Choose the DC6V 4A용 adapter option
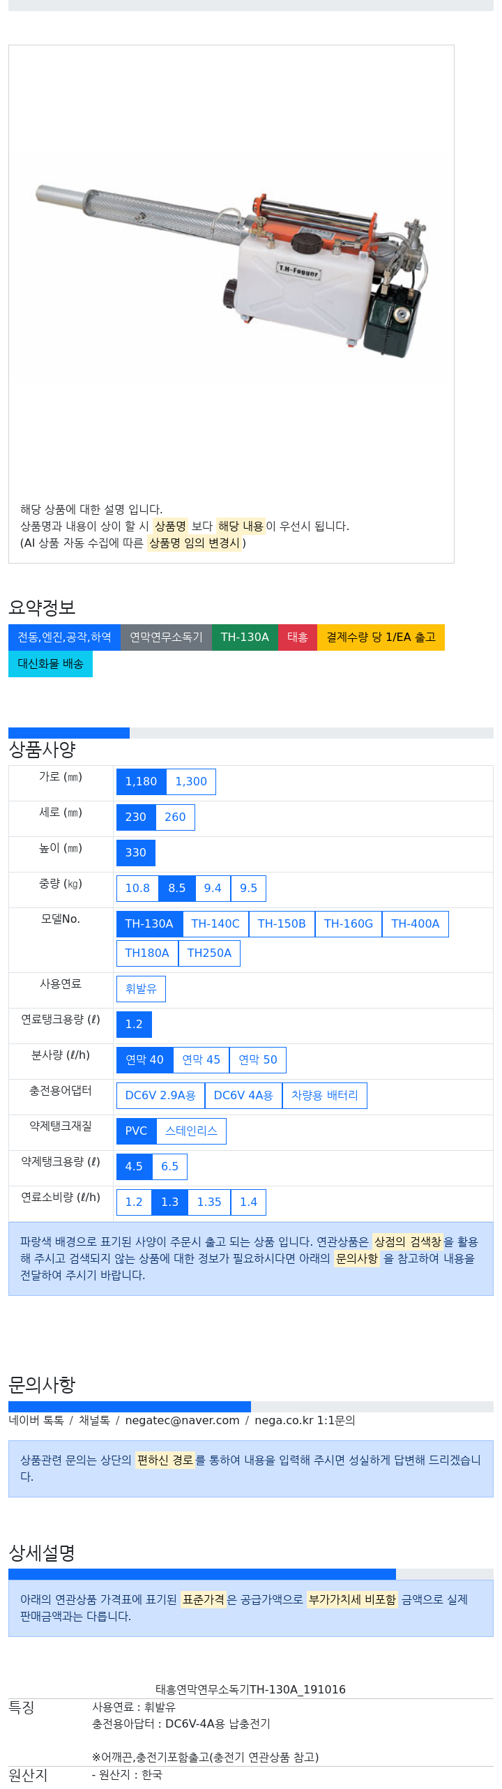Screen dimensions: 502x1789 243,1096
